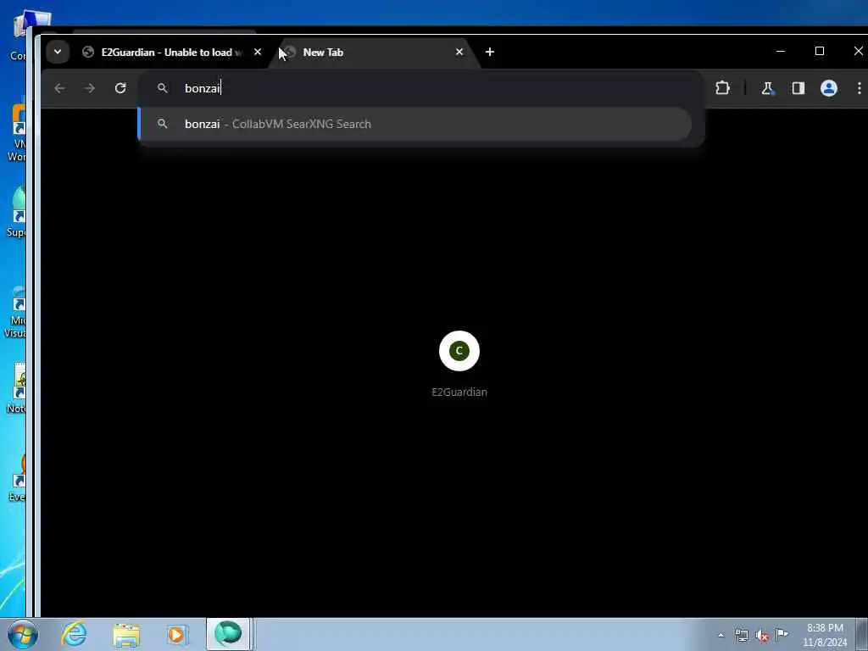Open the Chrome three-dot menu

(x=860, y=88)
